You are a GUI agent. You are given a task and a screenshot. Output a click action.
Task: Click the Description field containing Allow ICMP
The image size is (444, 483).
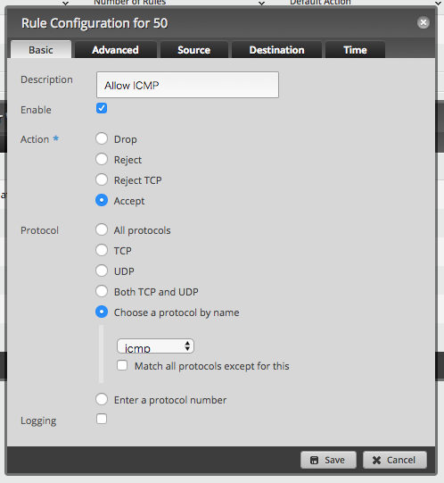187,85
